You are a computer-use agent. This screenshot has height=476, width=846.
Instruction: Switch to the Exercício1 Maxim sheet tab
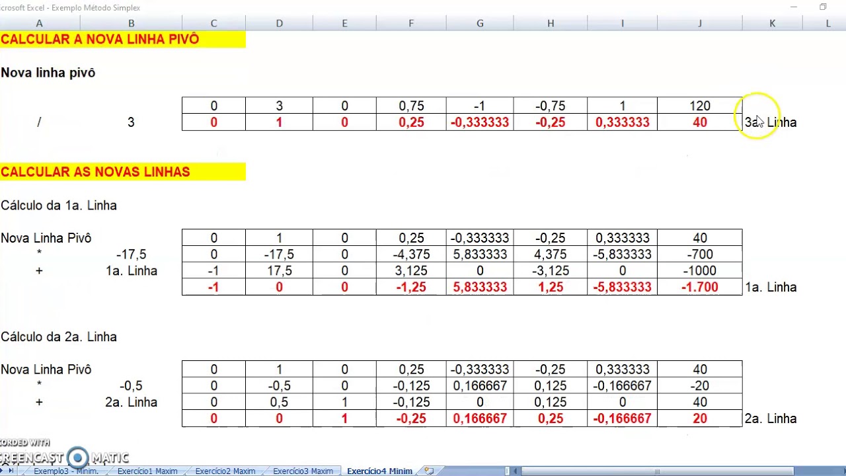(147, 471)
